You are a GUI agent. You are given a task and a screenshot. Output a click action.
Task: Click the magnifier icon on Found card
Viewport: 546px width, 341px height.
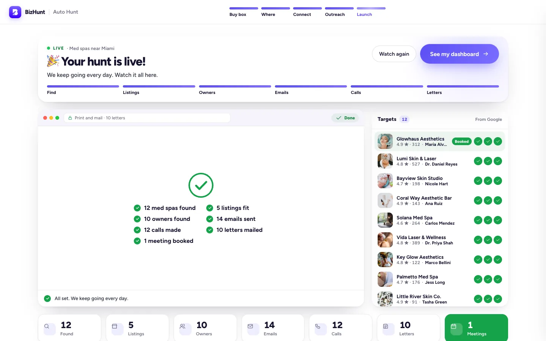point(47,326)
